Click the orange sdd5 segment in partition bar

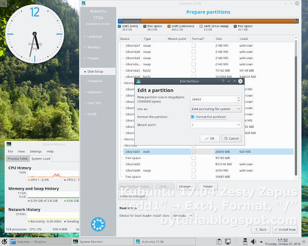point(218,21)
